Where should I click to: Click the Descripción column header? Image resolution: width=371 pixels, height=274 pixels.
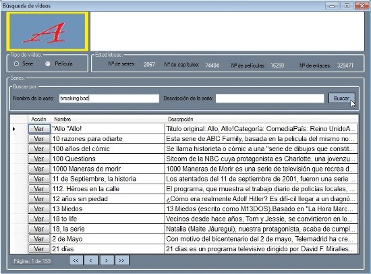(261, 119)
